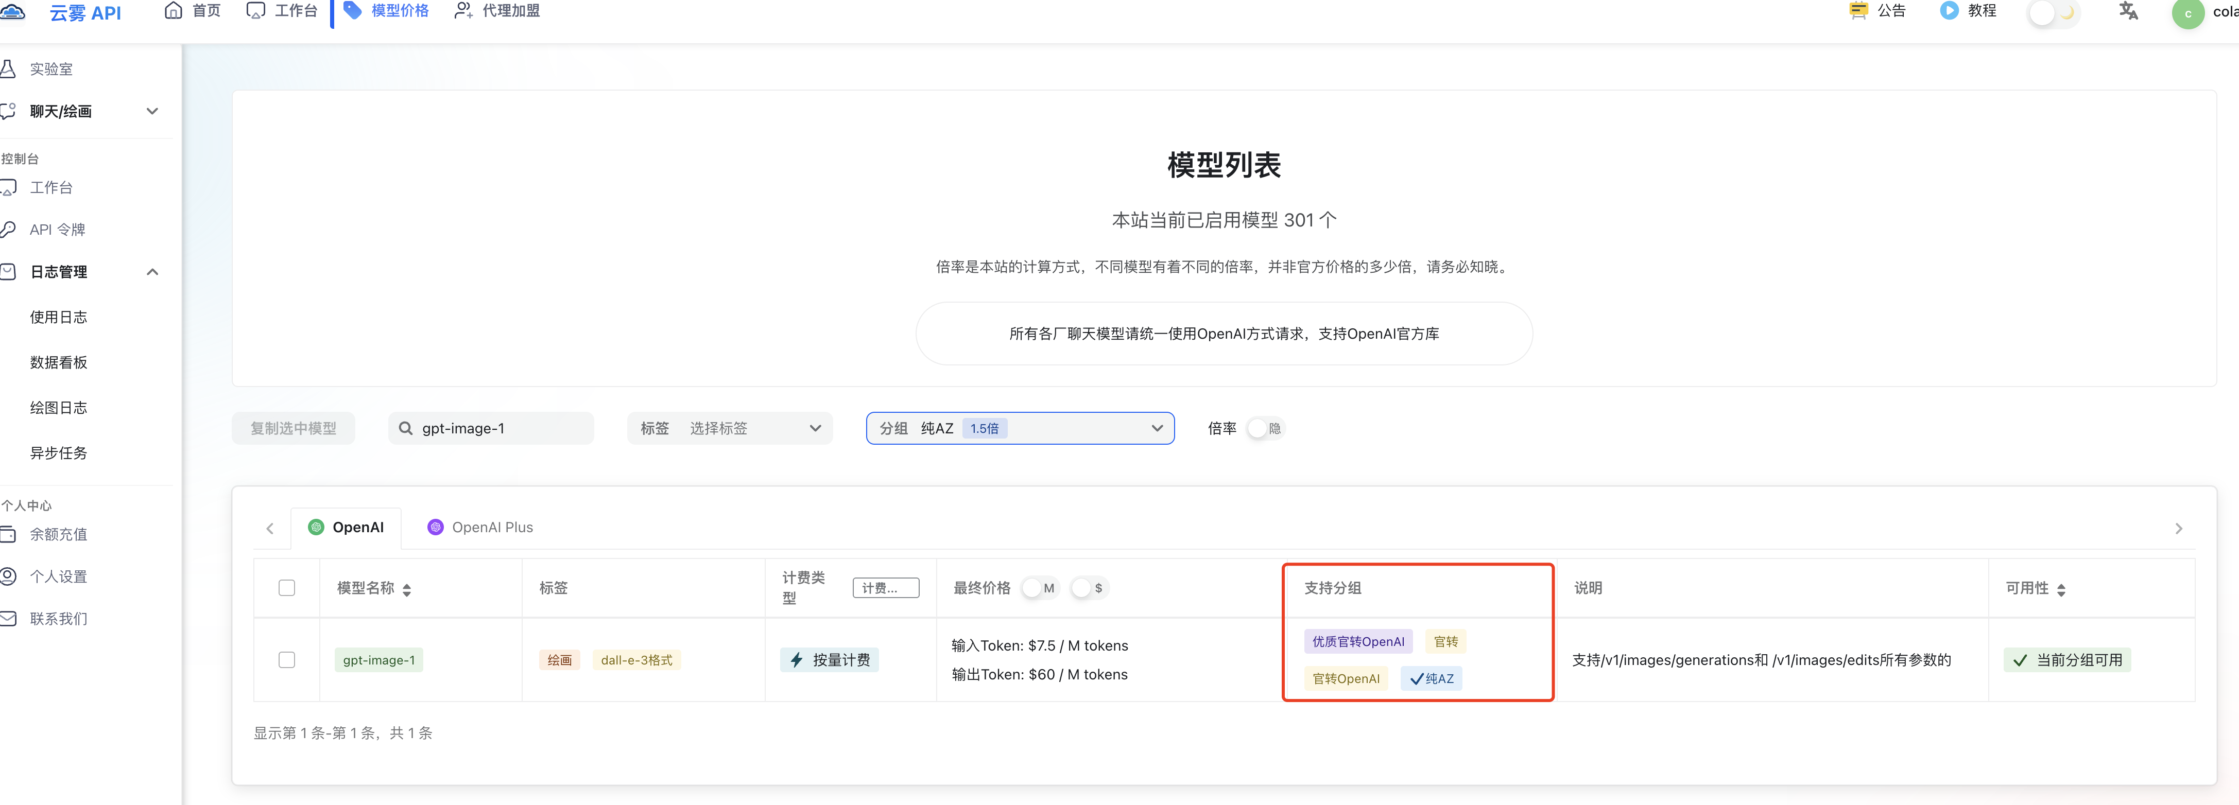Click the 余额充值 wallet icon
Screen dimensions: 2239x805
pos(8,534)
